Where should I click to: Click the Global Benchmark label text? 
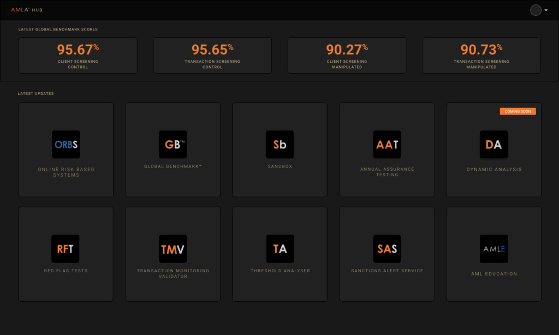coord(173,166)
